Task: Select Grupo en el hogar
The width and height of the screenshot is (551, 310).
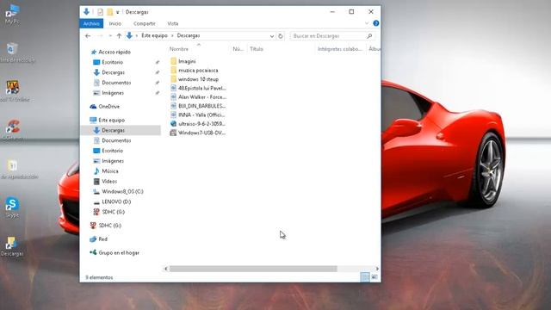Action: click(x=119, y=252)
